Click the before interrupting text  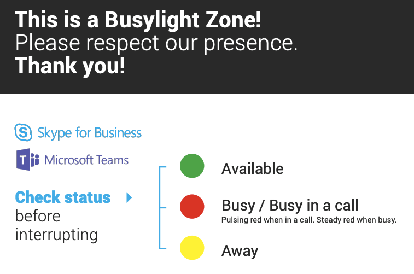[x=56, y=225]
